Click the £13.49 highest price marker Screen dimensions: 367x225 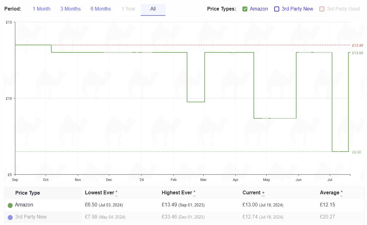coord(357,46)
